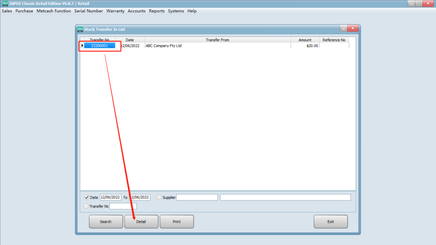Open the Purchase menu
The height and width of the screenshot is (245, 436).
24,11
